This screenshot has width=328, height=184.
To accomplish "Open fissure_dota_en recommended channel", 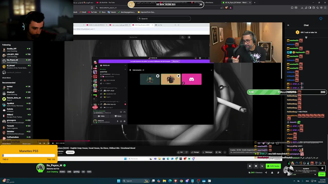I will tap(16, 99).
